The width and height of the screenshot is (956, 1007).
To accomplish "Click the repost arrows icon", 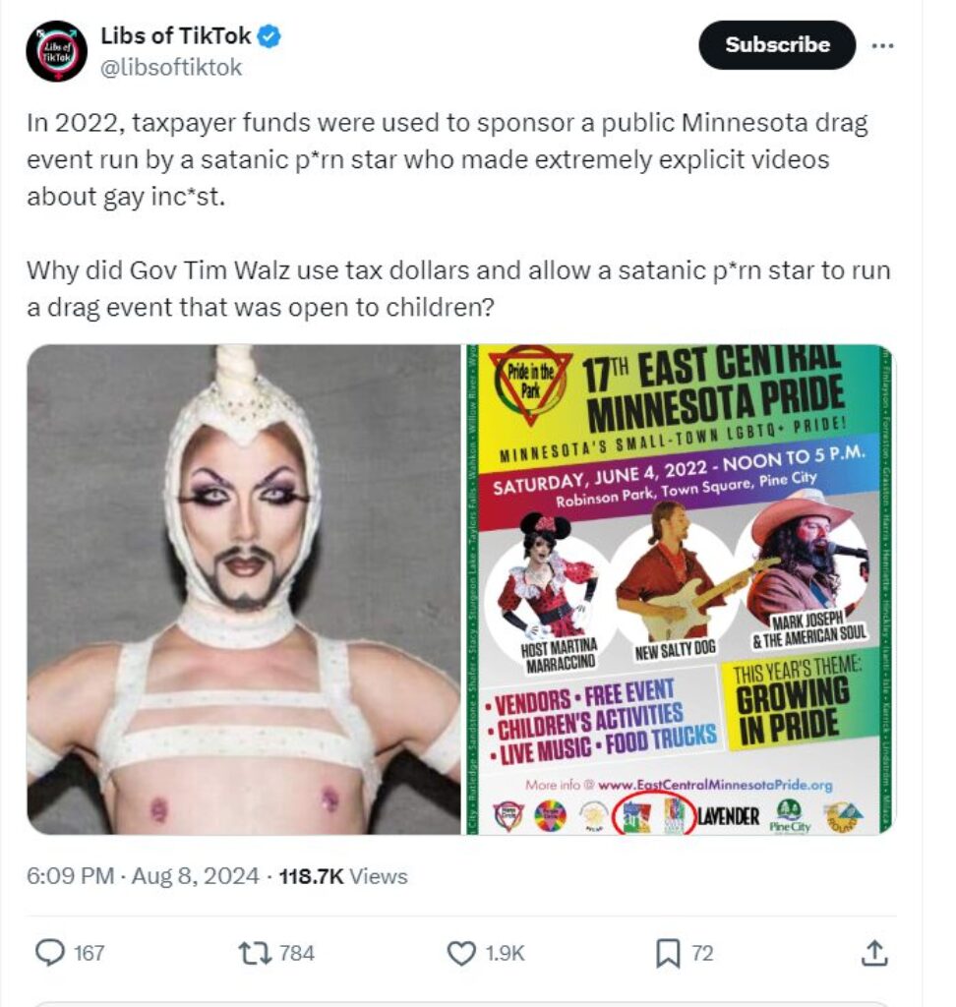I will click(x=255, y=953).
